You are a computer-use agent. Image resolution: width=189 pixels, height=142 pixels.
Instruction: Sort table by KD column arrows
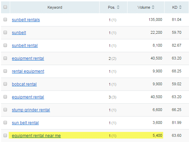[x=180, y=7]
